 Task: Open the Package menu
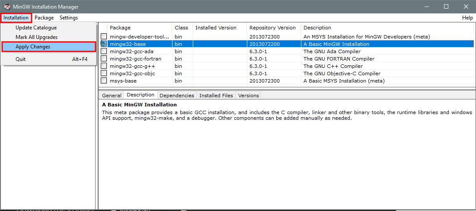tap(44, 18)
